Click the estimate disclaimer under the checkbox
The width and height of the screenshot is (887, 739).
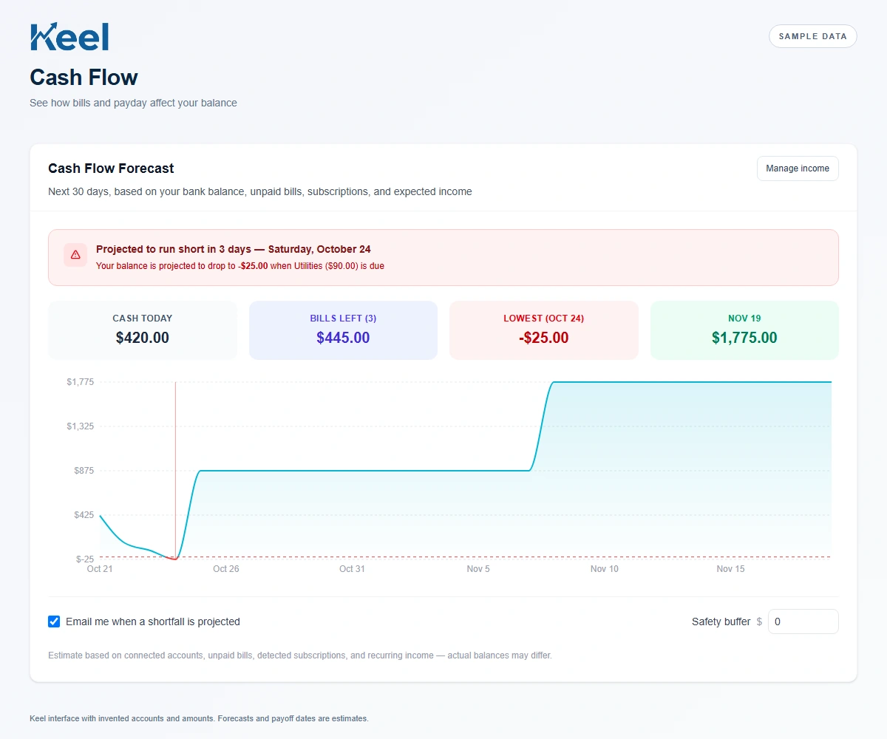point(300,655)
